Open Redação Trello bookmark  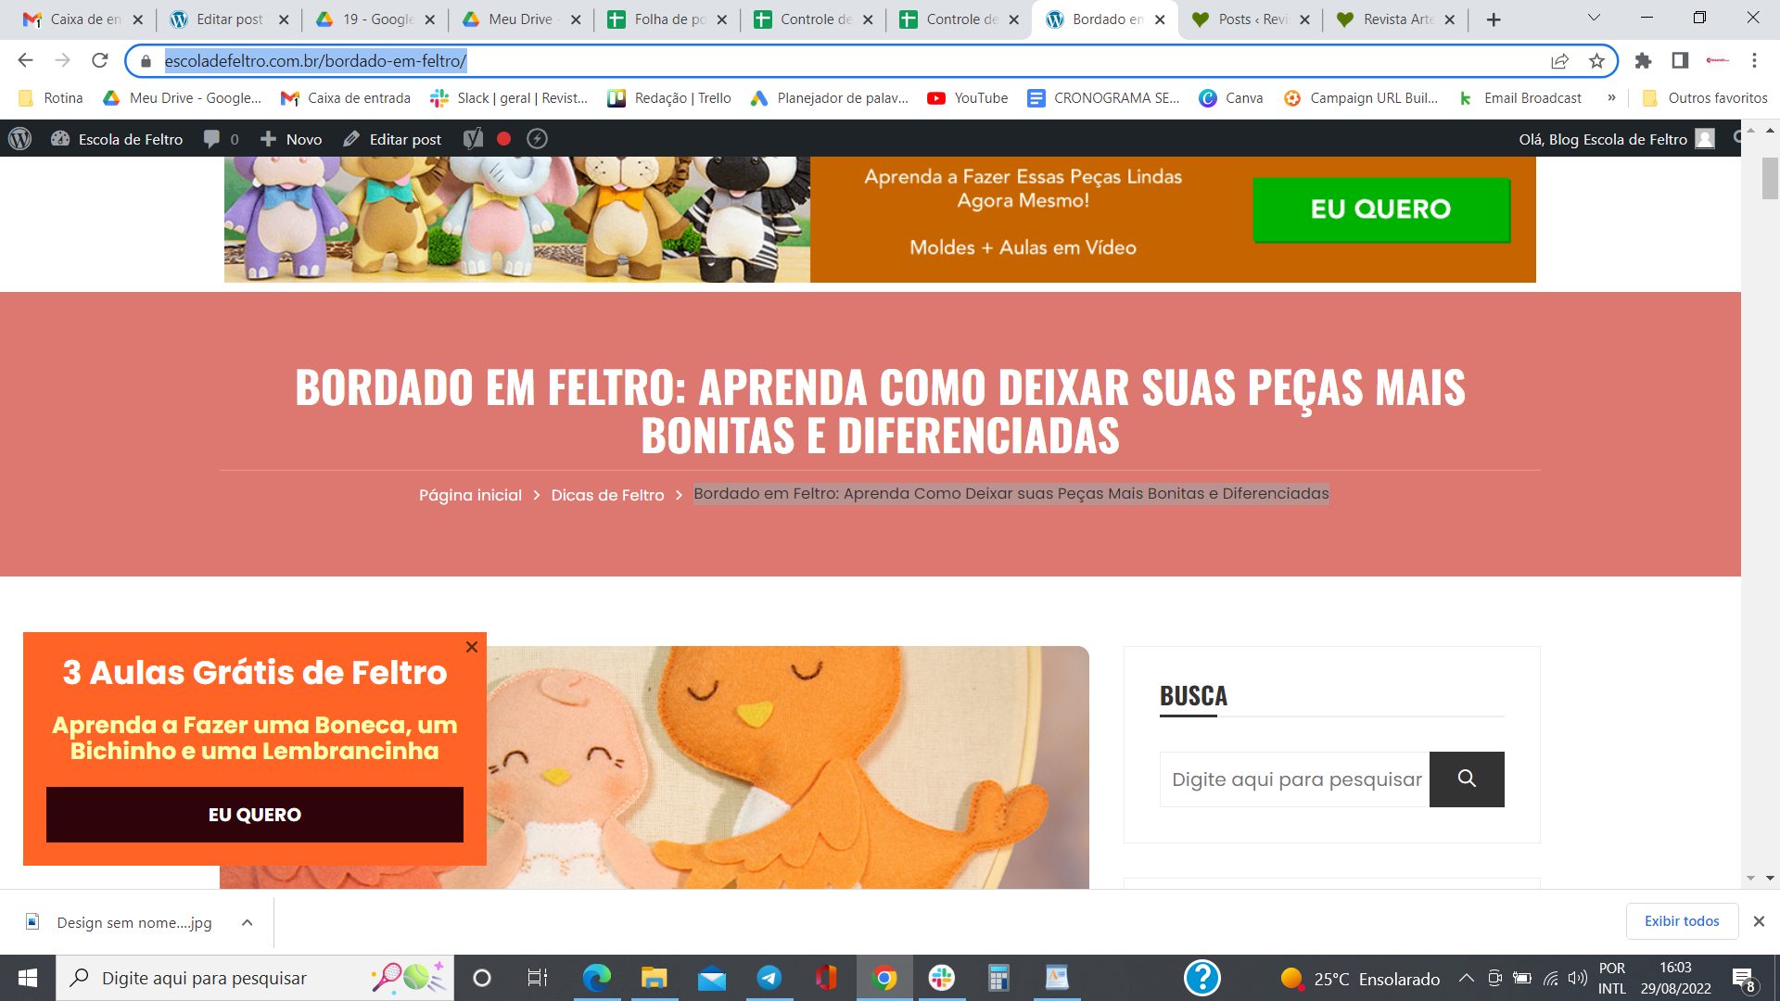(x=669, y=98)
